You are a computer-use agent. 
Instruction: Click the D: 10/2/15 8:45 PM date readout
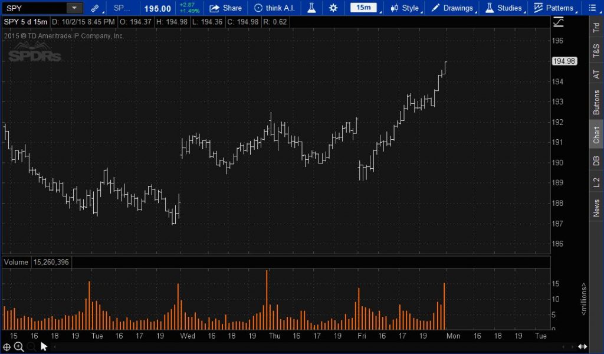tap(83, 22)
